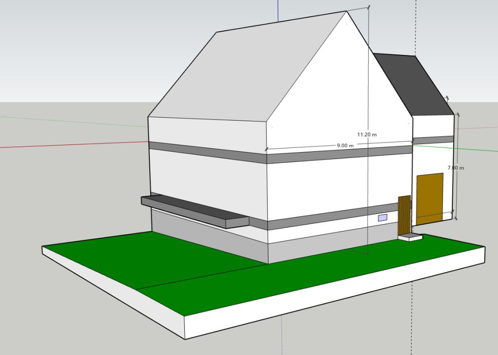Select the small lavender window
Viewport: 498px width, 355px height.
coord(383,218)
